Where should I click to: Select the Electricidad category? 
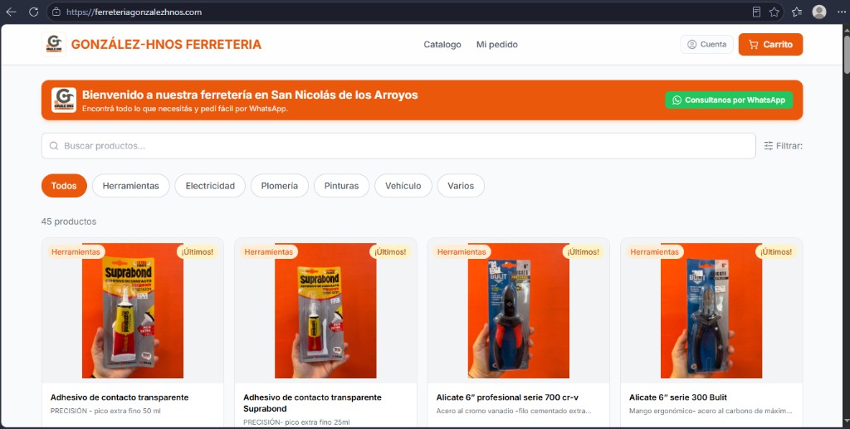tap(210, 186)
